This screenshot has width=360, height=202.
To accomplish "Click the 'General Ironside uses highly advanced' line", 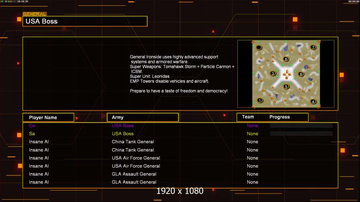I will [x=174, y=57].
